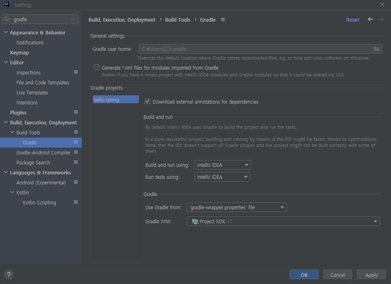Collapse the Editor section

6,62
